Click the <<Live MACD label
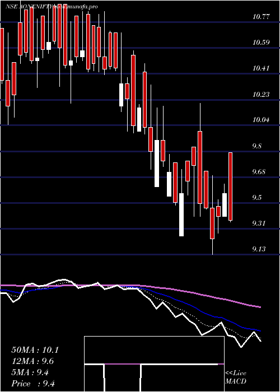The width and height of the screenshot is (280, 392). pos(236,377)
